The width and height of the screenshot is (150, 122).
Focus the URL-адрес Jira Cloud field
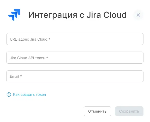[75, 39]
